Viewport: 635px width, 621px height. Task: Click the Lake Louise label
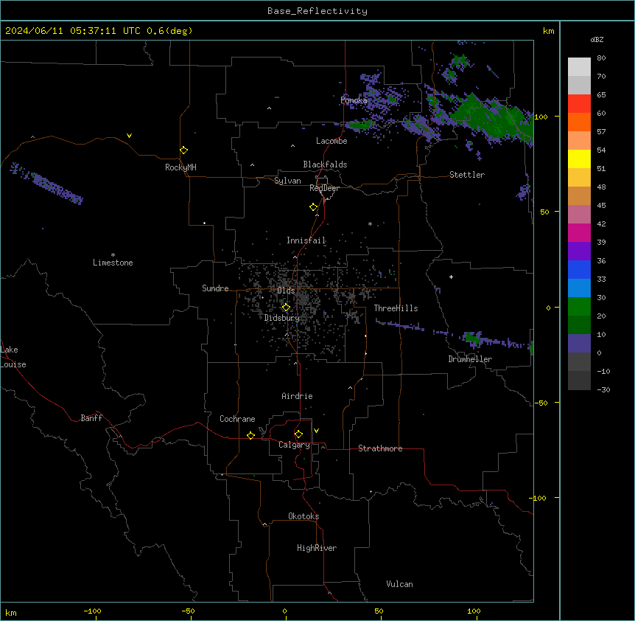pyautogui.click(x=13, y=357)
